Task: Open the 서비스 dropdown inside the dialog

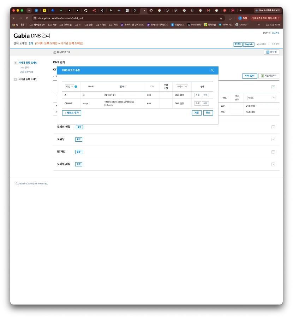Action: click(182, 87)
